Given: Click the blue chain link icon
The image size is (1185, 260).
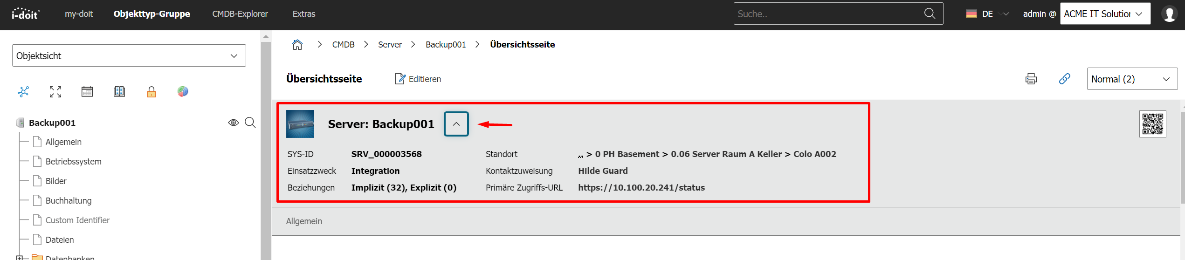Looking at the screenshot, I should [1065, 79].
